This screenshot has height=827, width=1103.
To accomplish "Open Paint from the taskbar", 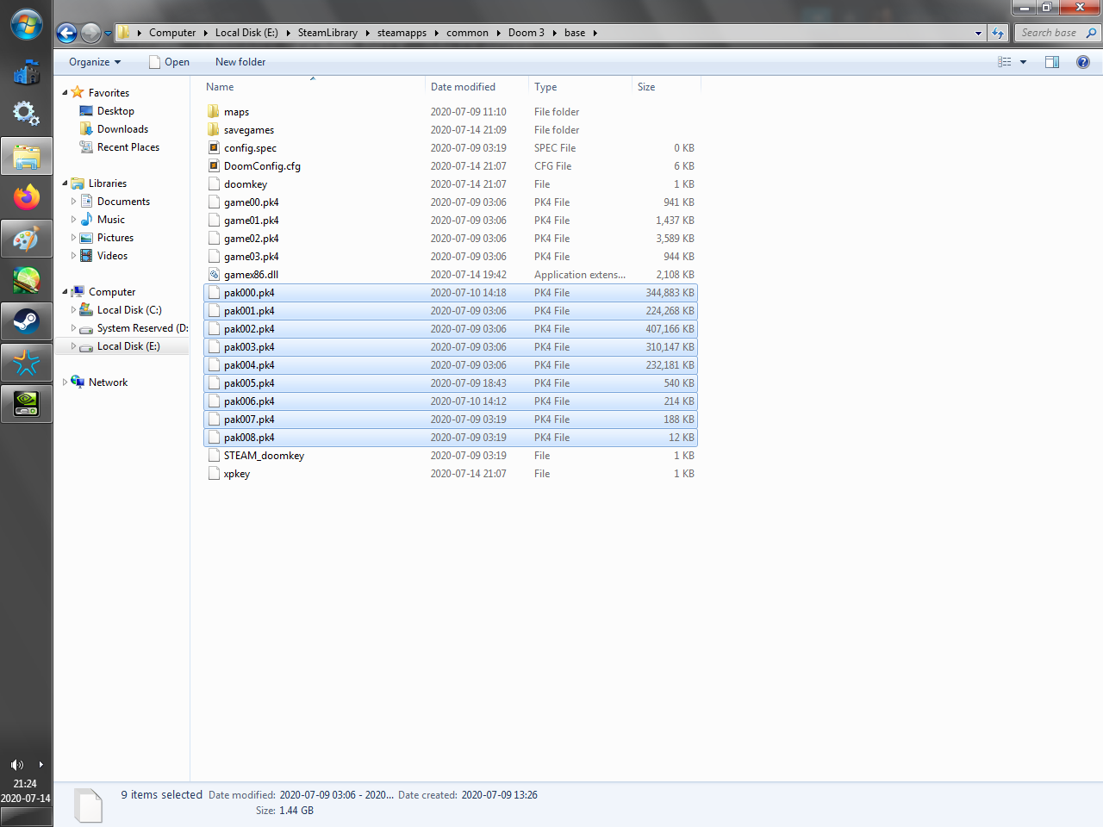I will (27, 239).
